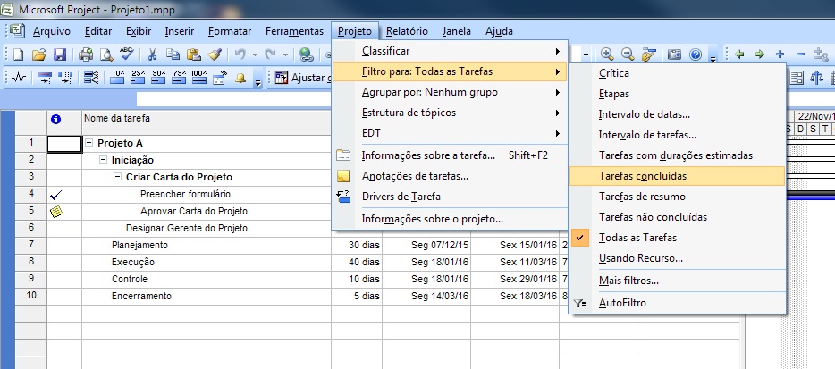Expand the Classificar submenu
This screenshot has height=369, width=835.
[x=450, y=51]
